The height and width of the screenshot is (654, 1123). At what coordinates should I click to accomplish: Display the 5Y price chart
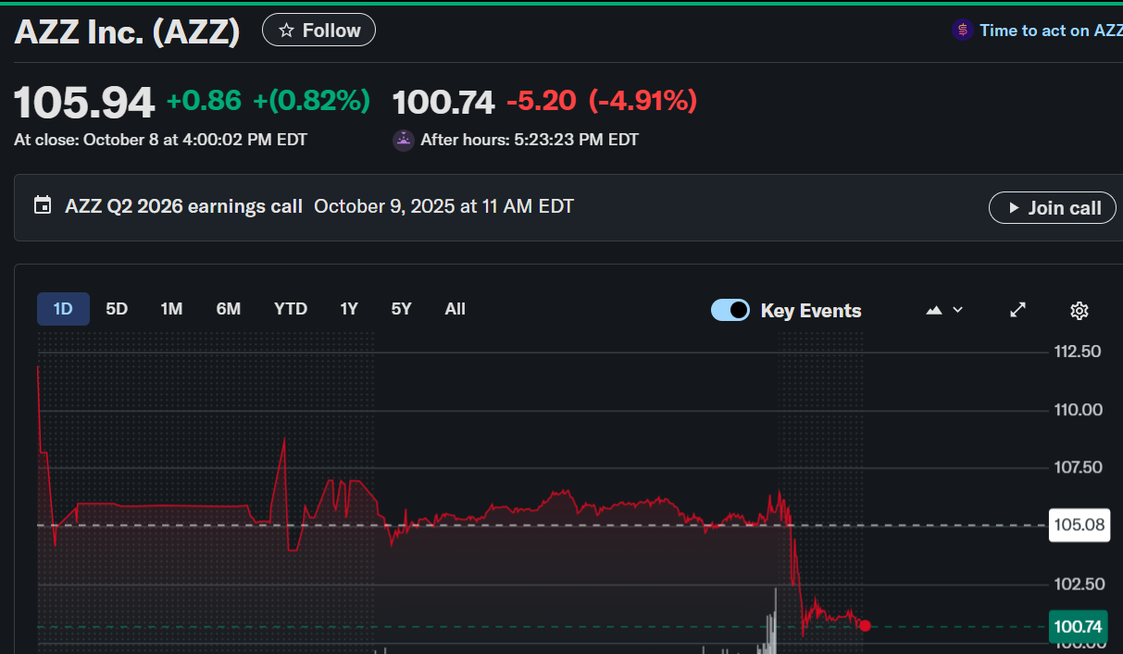[x=401, y=309]
